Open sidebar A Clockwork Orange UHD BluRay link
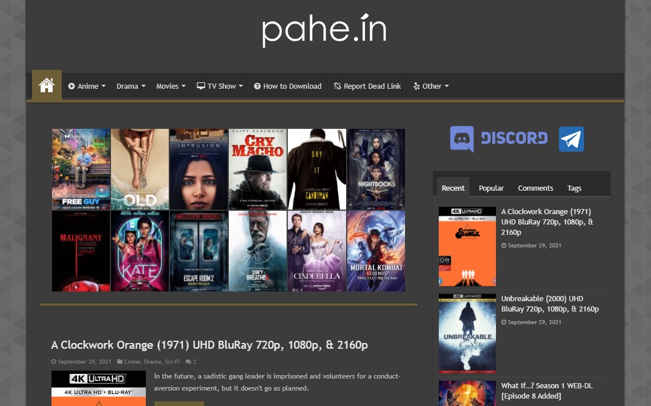Screen dimensions: 651x406 (547, 222)
